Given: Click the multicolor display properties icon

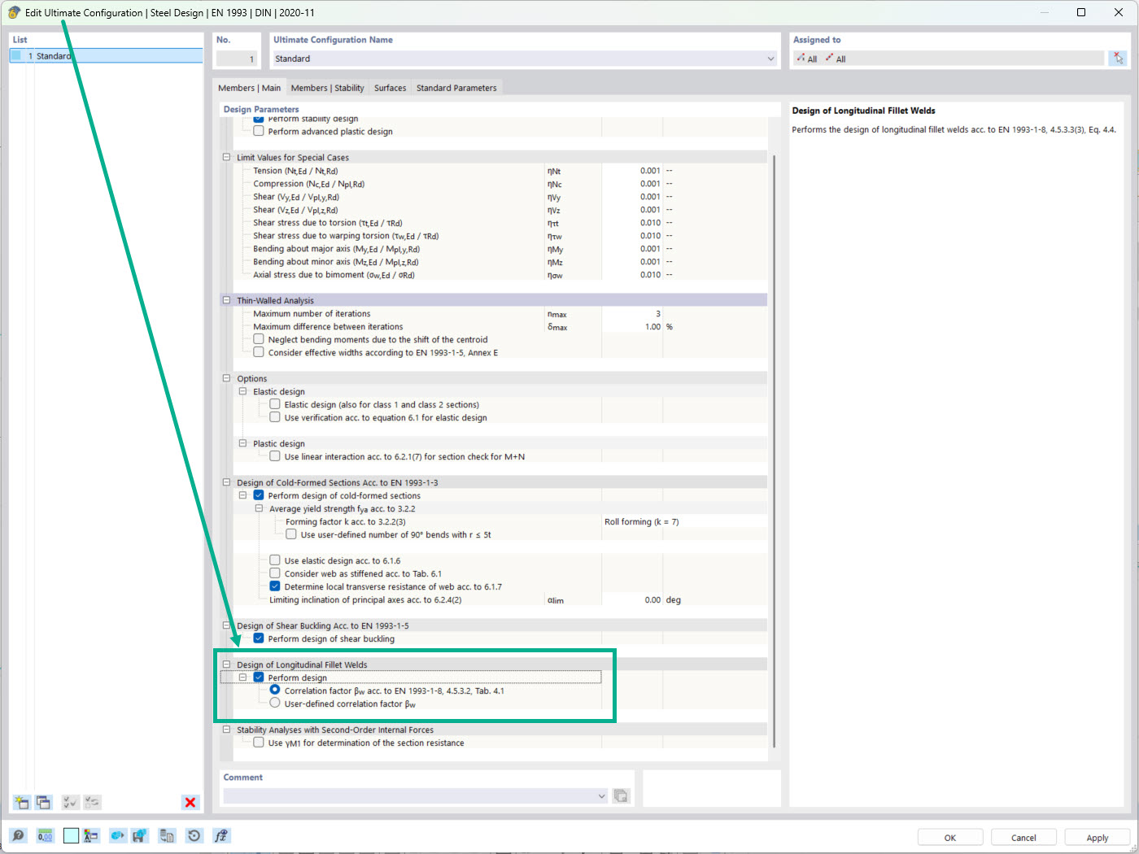Looking at the screenshot, I should [91, 835].
